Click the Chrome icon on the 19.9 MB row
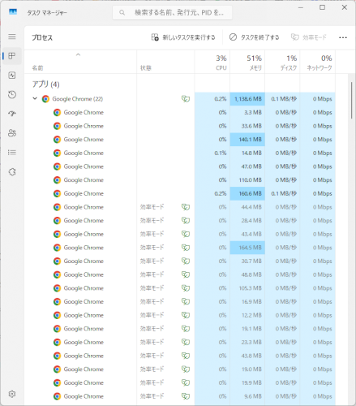The image size is (356, 406). coord(57,383)
